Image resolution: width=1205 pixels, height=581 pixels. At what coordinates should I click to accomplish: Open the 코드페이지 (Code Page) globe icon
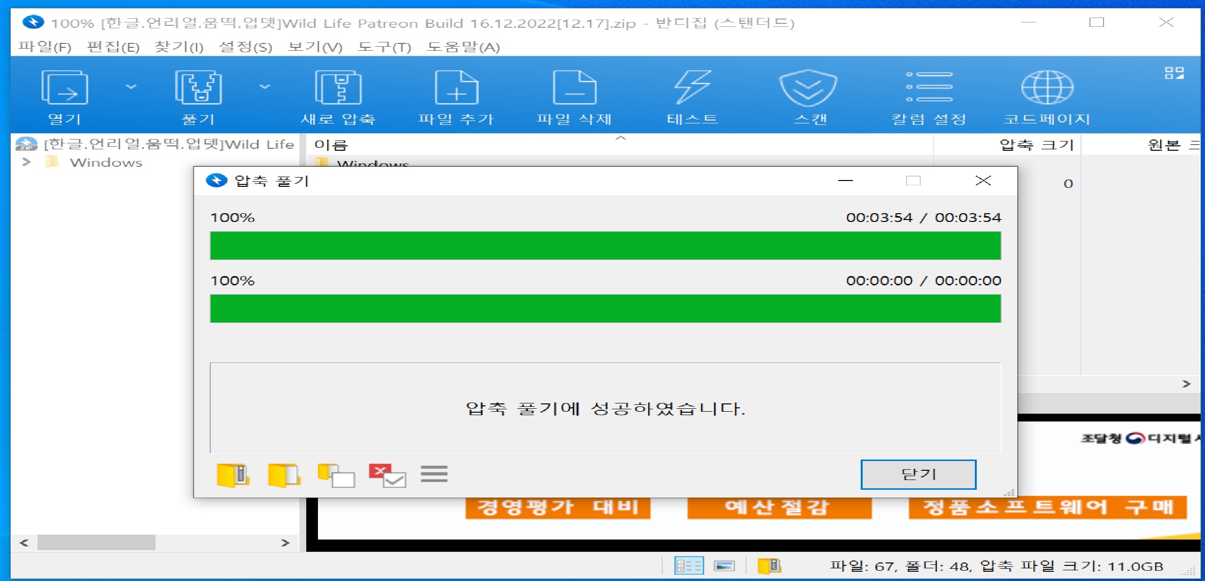pos(1047,88)
